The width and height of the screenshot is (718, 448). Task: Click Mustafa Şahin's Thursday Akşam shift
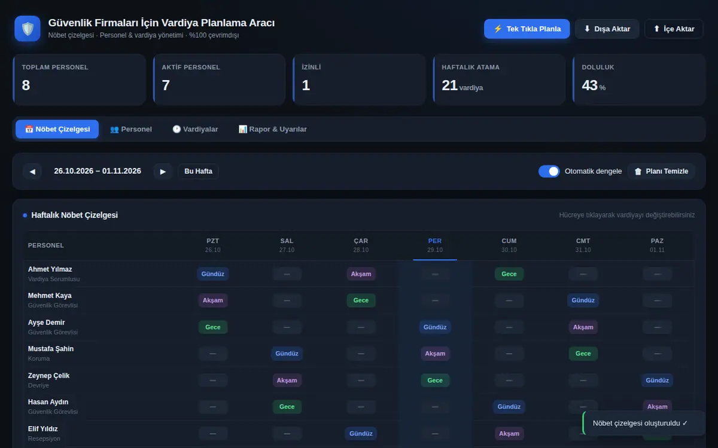point(435,354)
